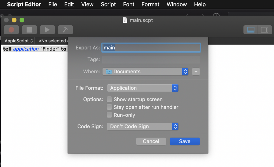Open the Font menu
Image resolution: width=274 pixels, height=167 pixels.
tap(129, 4)
